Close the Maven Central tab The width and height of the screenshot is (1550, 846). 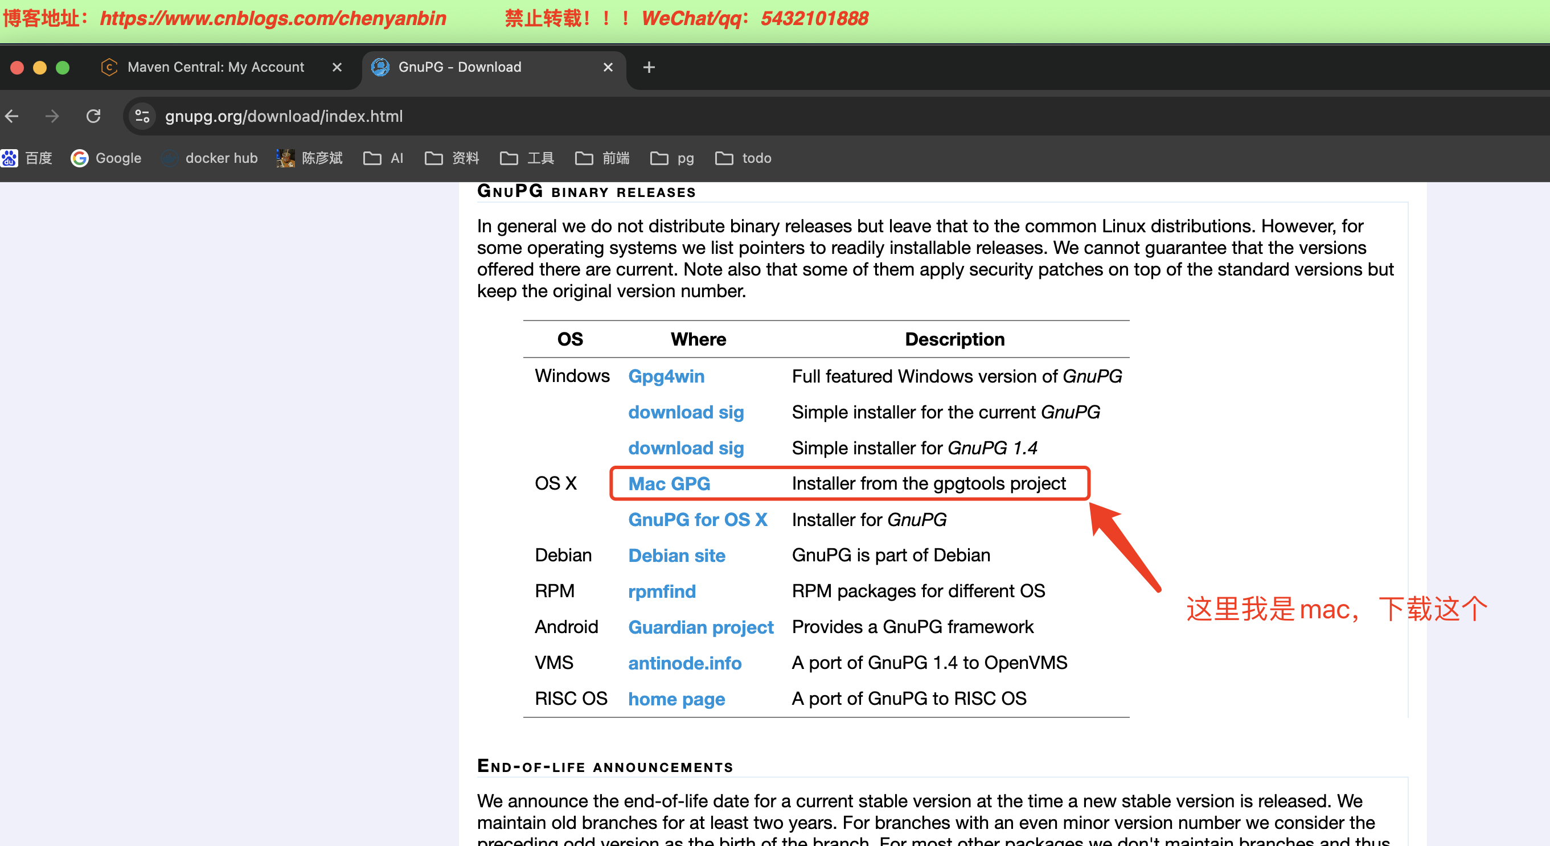[x=337, y=67]
